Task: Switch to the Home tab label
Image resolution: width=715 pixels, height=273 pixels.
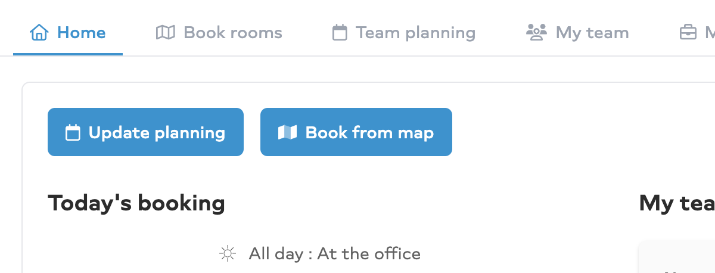Action: coord(81,32)
